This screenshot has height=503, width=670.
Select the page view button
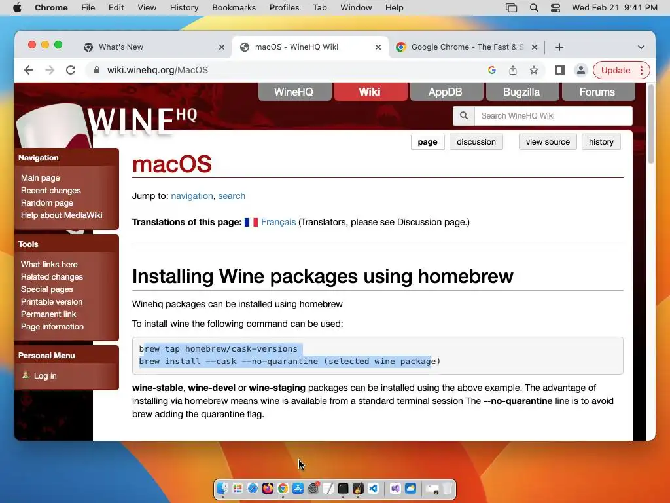[x=428, y=142]
